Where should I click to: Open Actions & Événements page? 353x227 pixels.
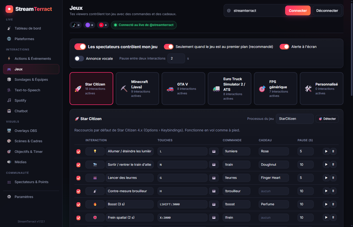click(x=31, y=59)
